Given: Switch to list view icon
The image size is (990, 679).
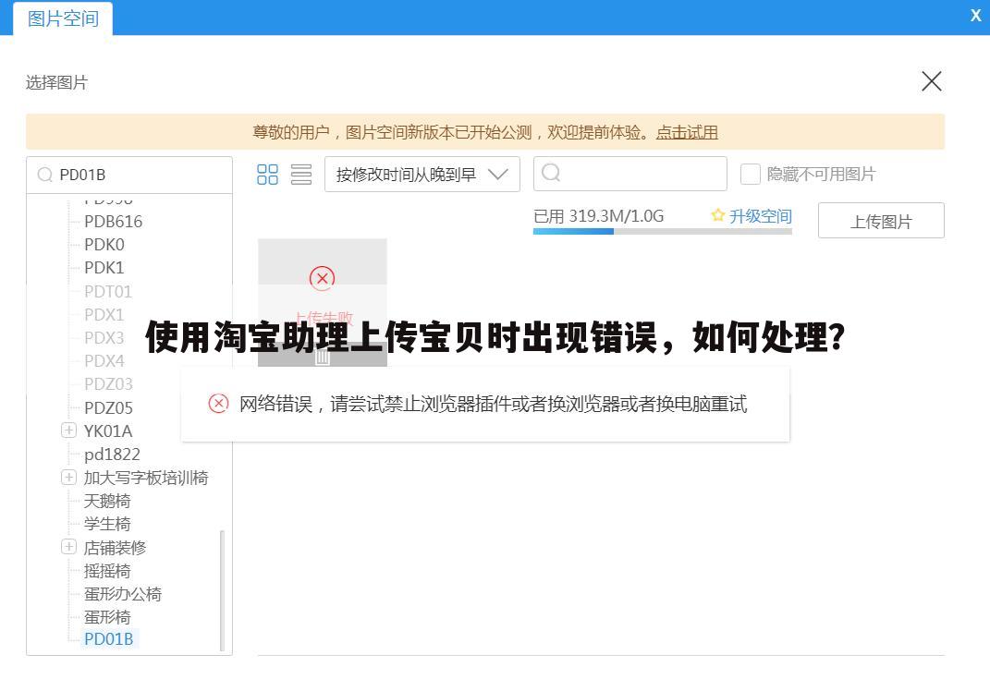Looking at the screenshot, I should (x=301, y=175).
